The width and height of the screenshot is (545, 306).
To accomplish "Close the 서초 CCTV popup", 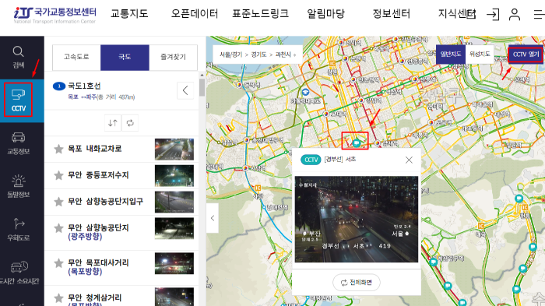I will tap(409, 160).
